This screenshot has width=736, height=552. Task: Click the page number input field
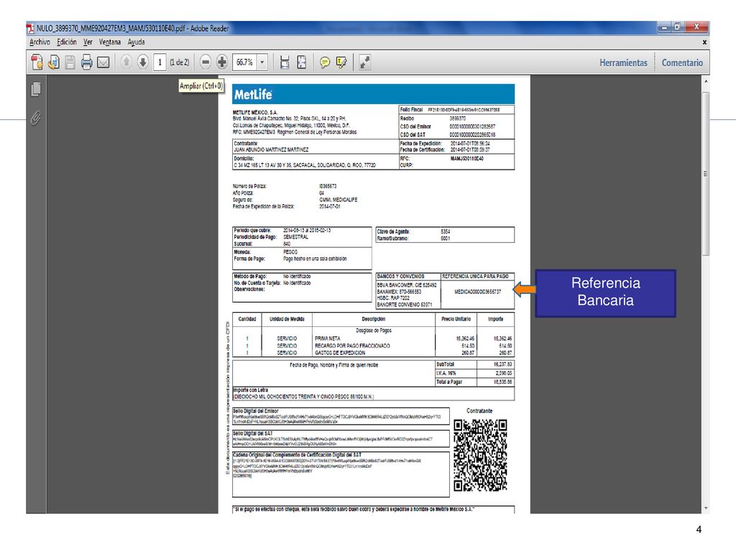[160, 63]
